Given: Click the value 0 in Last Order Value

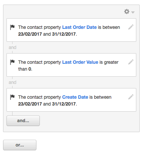Looking at the screenshot, I should 30,69.
